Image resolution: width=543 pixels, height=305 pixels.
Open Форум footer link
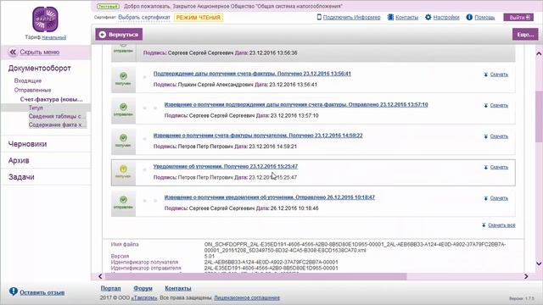pyautogui.click(x=143, y=288)
